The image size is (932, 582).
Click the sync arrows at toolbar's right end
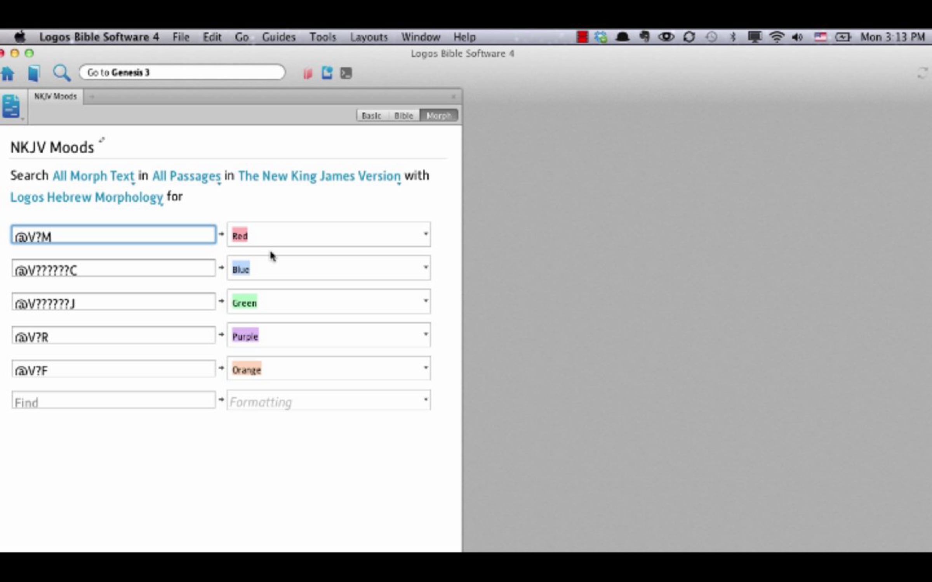pyautogui.click(x=922, y=73)
